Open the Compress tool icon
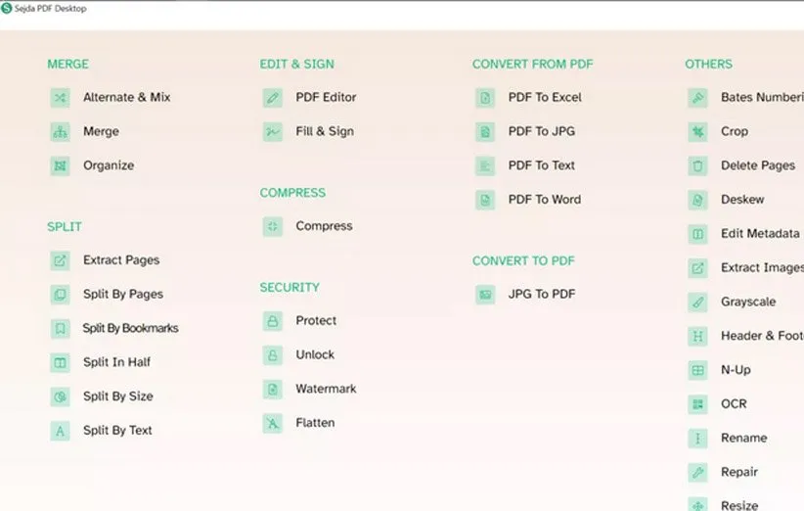This screenshot has width=804, height=511. click(273, 226)
